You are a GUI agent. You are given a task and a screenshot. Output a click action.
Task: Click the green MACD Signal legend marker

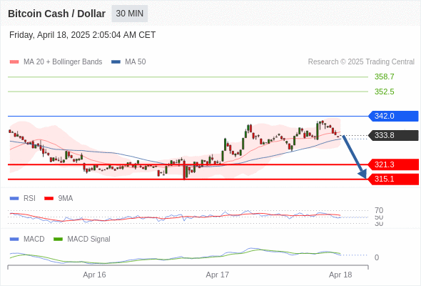[x=58, y=240]
